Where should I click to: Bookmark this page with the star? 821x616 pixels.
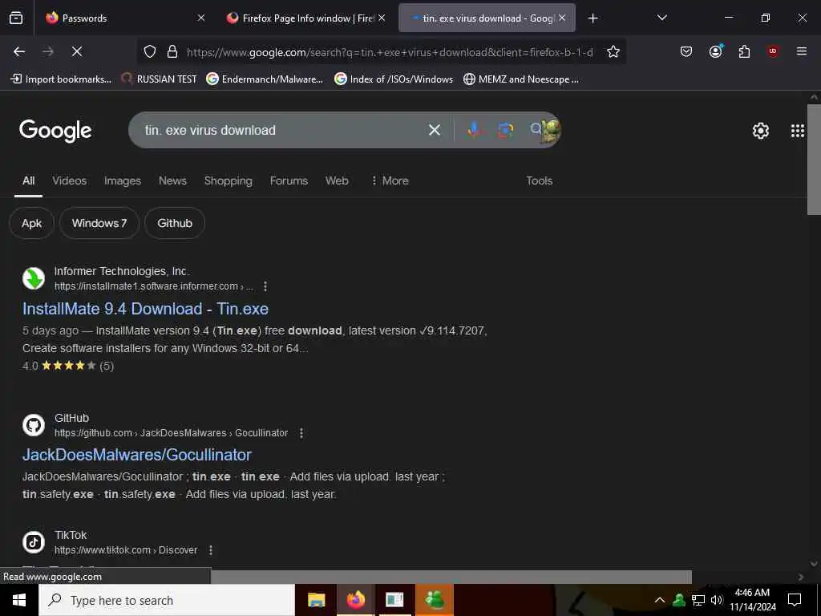click(x=613, y=51)
